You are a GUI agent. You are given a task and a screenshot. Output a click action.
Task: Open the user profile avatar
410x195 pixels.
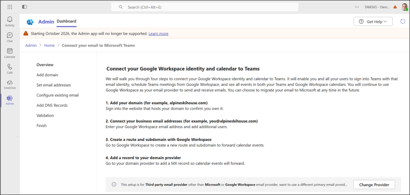404,7
